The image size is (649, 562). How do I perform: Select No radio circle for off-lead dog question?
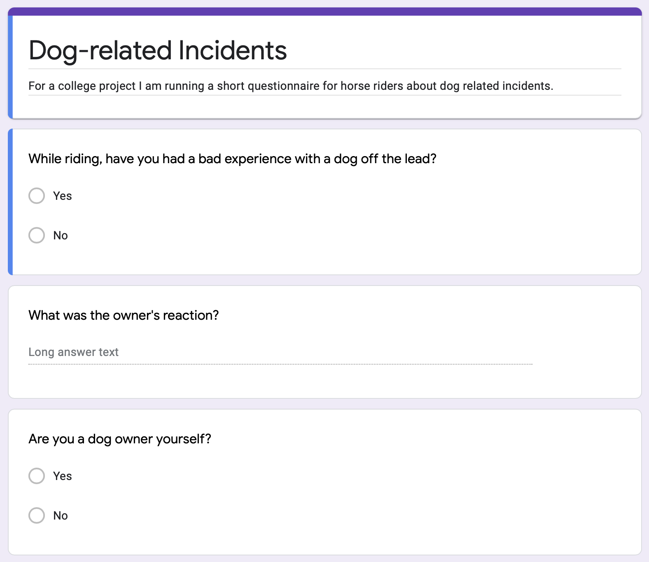tap(37, 235)
